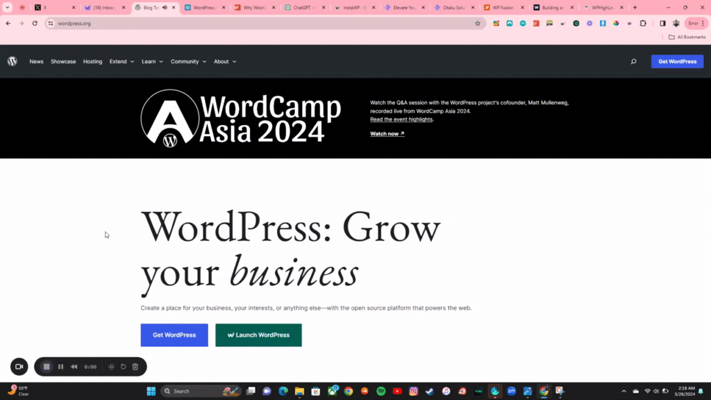Click the WordPress logo in the site header
711x400 pixels.
tap(12, 61)
